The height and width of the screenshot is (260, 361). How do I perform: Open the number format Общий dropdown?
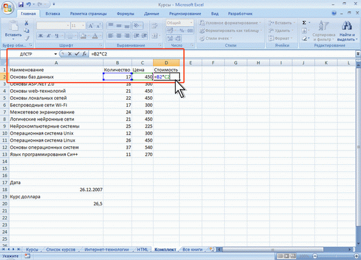tap(195, 22)
